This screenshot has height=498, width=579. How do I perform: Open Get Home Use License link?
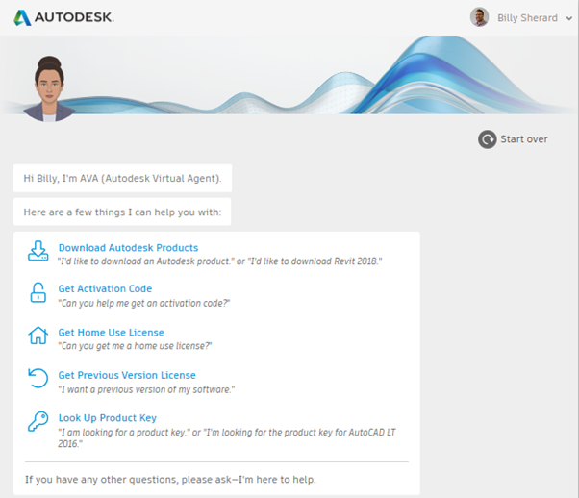point(111,333)
